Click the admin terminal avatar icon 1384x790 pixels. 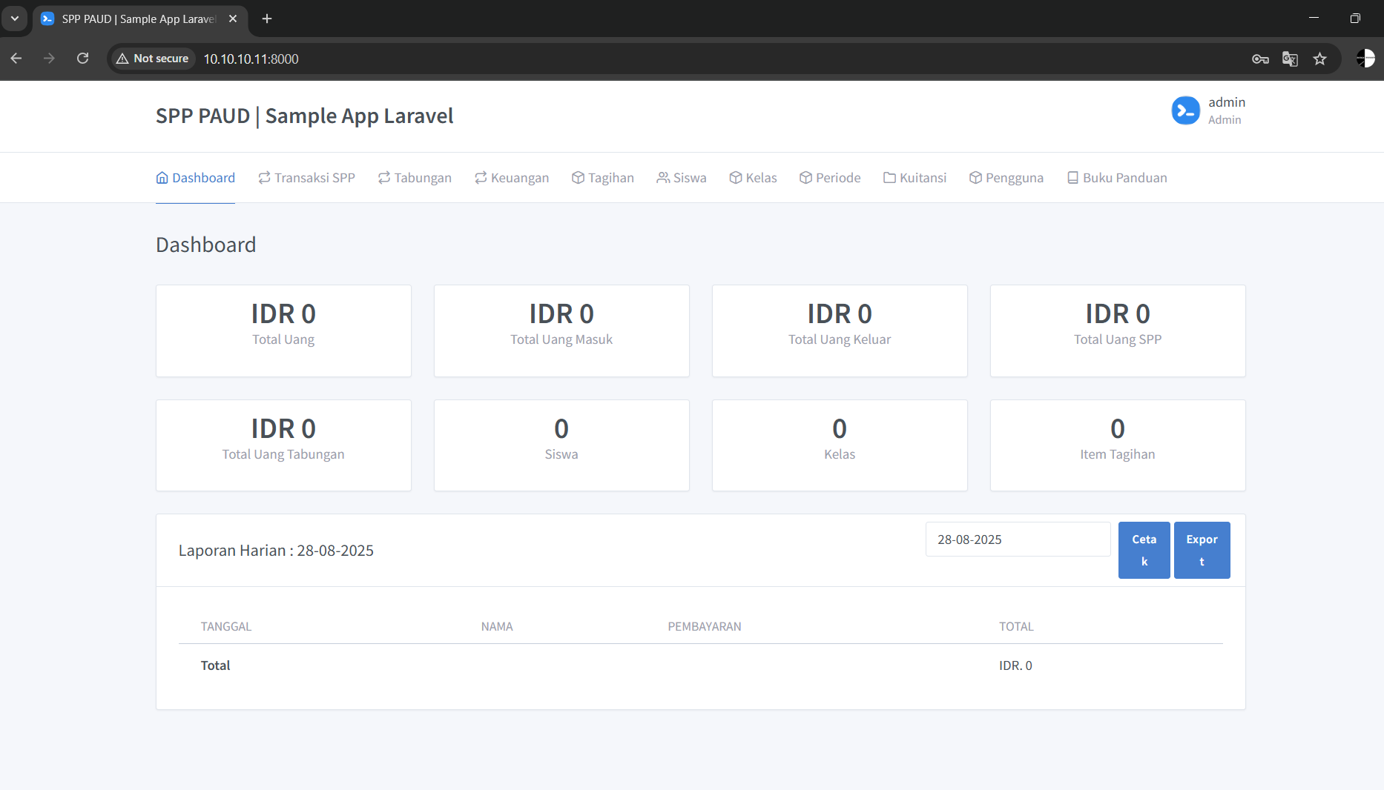(1185, 110)
